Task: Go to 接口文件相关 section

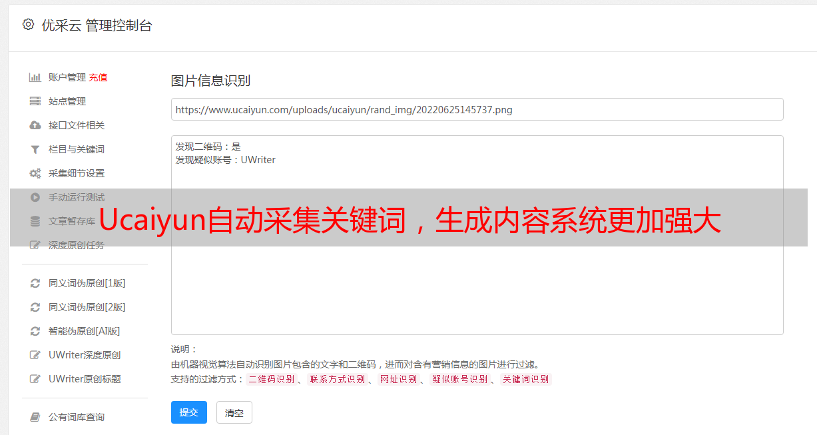Action: click(77, 125)
